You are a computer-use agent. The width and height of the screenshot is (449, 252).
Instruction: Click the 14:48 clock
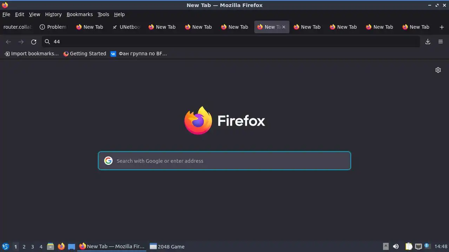click(x=441, y=246)
